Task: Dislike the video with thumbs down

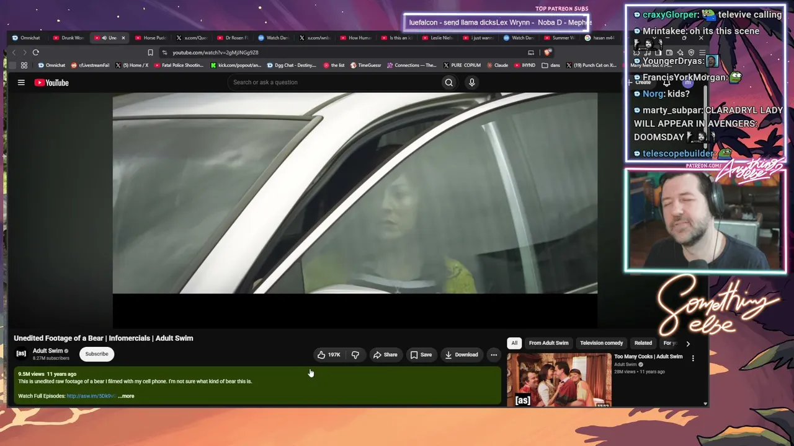Action: [x=355, y=355]
